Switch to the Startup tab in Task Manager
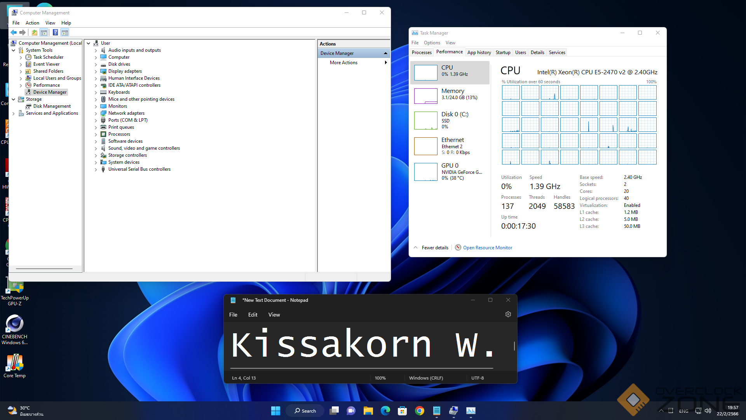Image resolution: width=746 pixels, height=420 pixels. tap(503, 52)
